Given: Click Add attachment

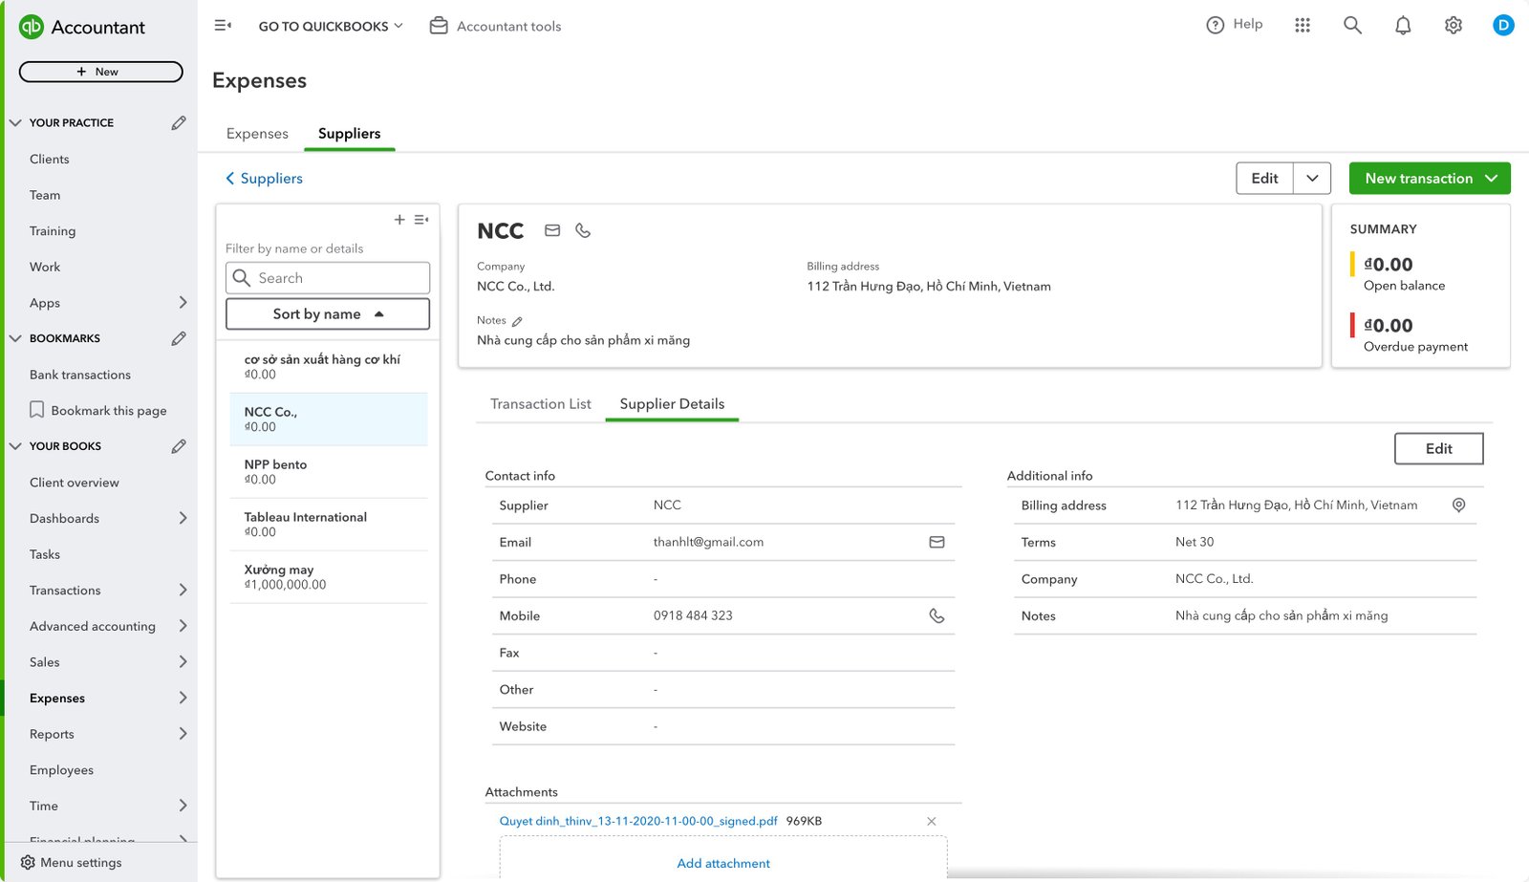Looking at the screenshot, I should point(723,863).
